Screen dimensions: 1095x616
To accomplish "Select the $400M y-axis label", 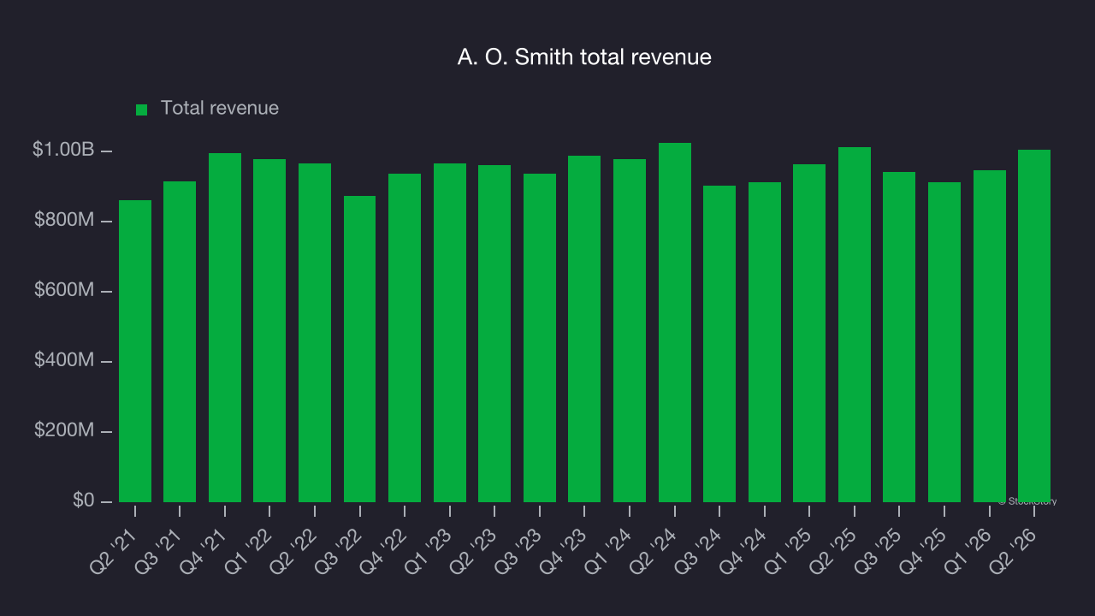I will click(x=64, y=361).
